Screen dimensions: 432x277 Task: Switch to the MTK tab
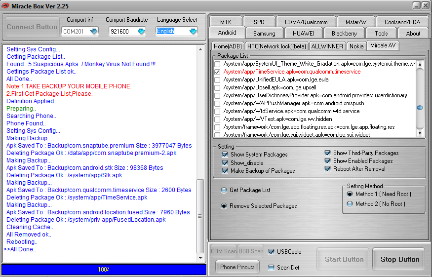tap(226, 22)
